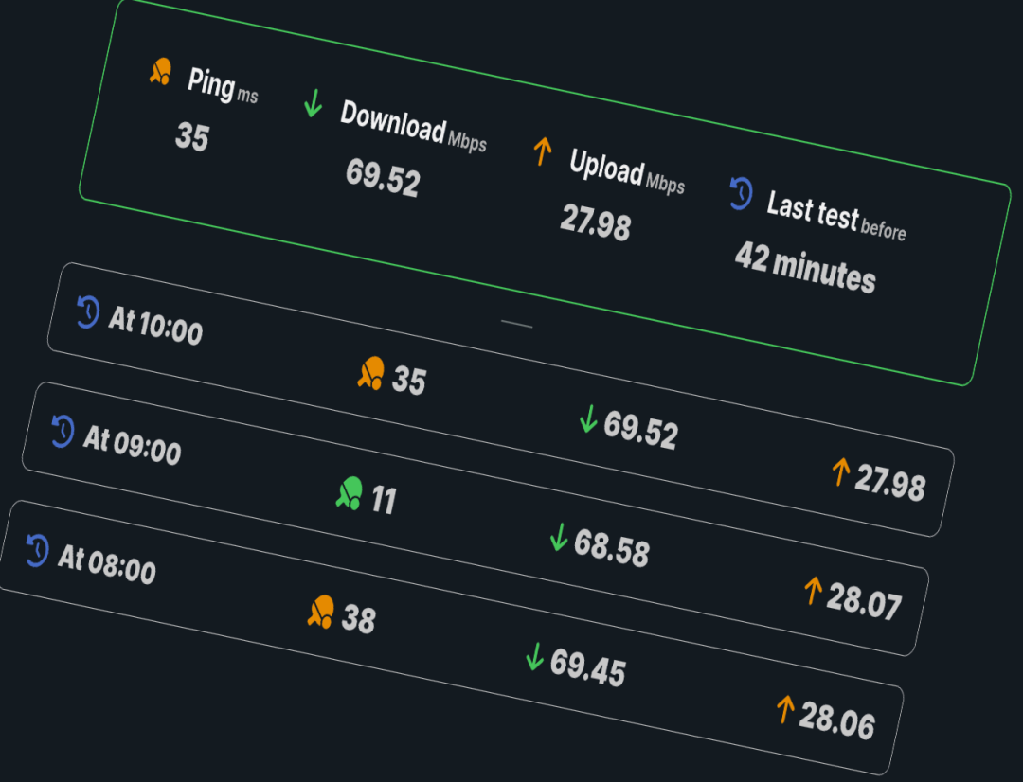Click the orange ping-pong paddle icon beside Ping
Viewport: 1023px width, 782px height.
click(161, 72)
